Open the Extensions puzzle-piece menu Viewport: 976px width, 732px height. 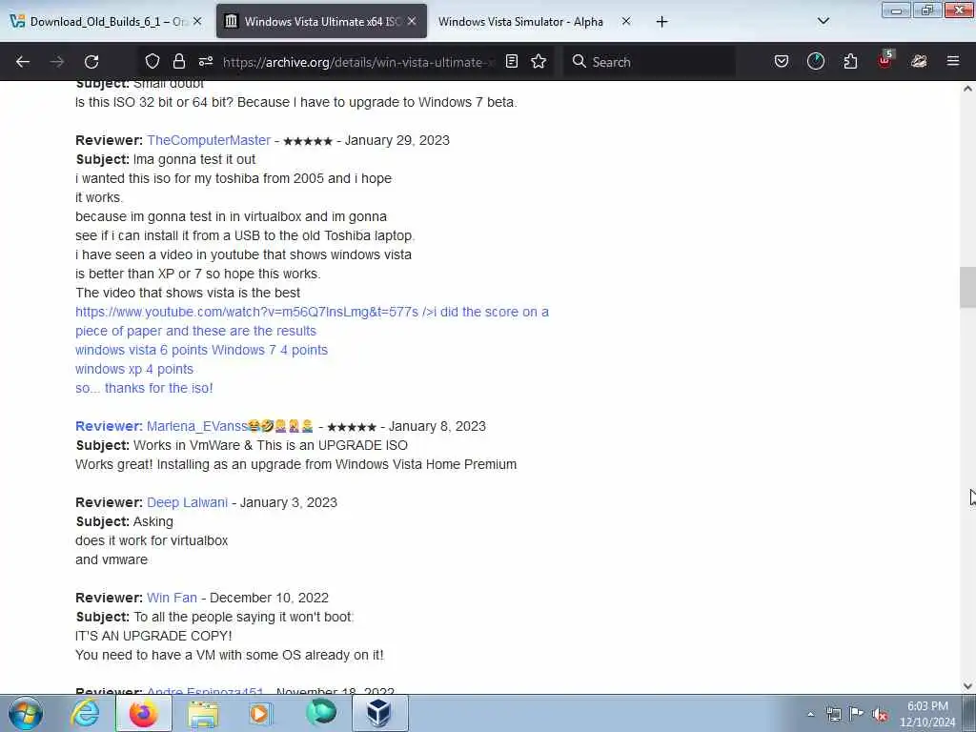point(850,61)
